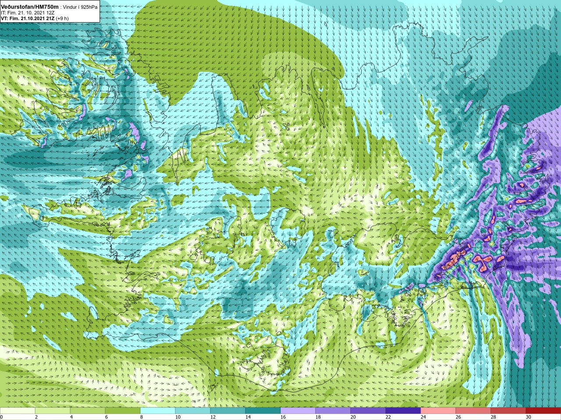Screen dimensions: 561x420
Task: Click the 16–18 lavender legend swatch
Action: (x=298, y=411)
